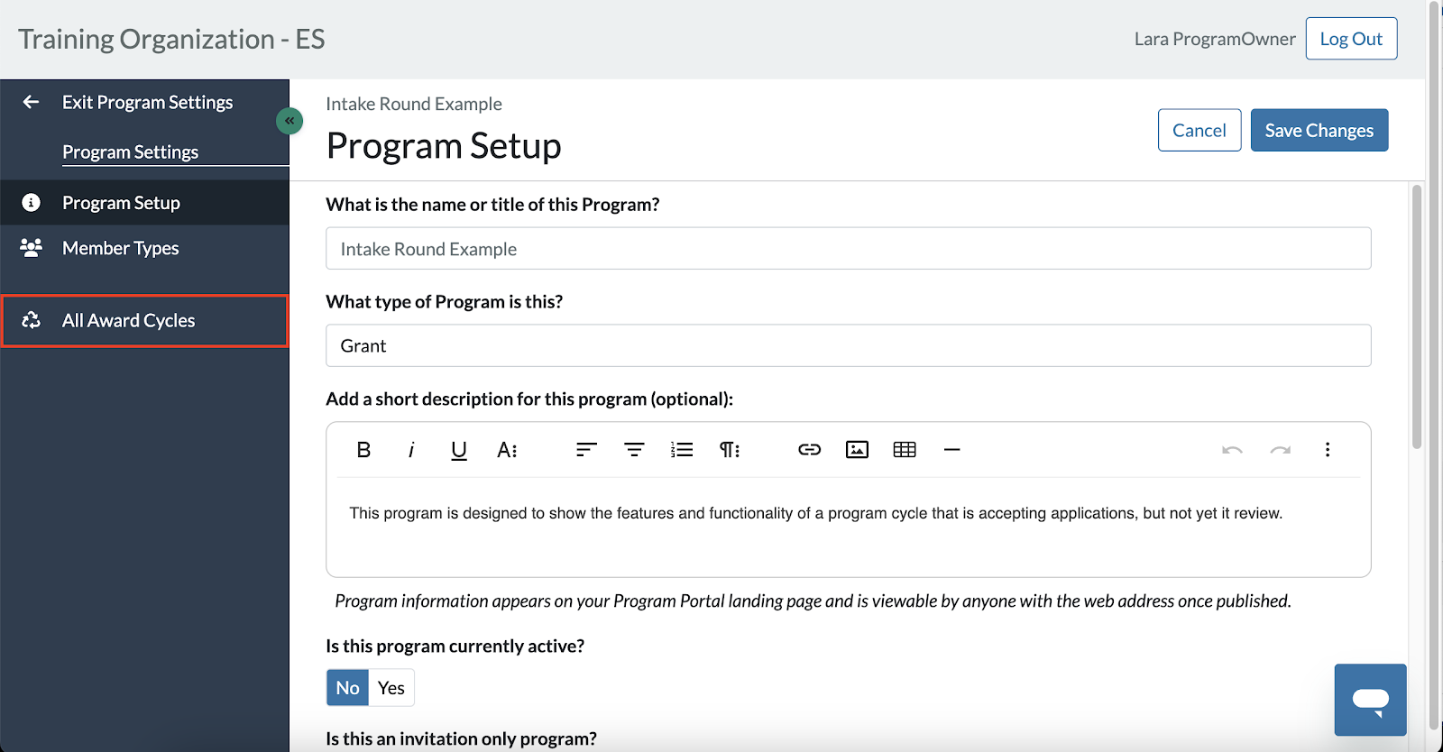The height and width of the screenshot is (752, 1443).
Task: Insert an image into the description
Action: coord(857,449)
